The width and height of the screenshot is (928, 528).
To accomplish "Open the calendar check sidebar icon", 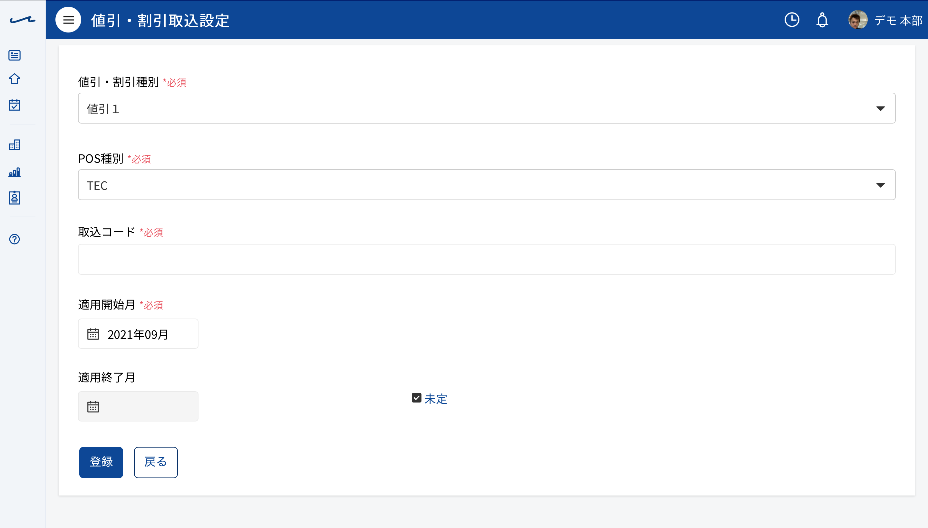I will [15, 105].
